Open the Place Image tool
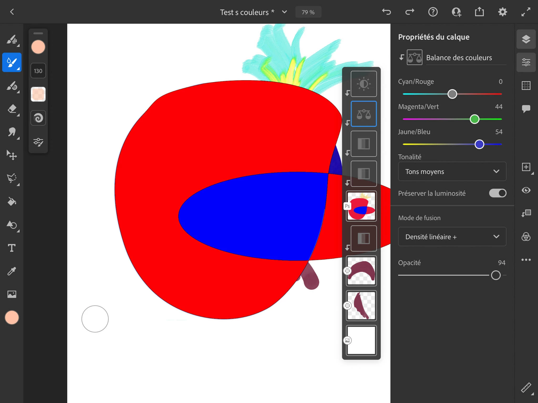The image size is (538, 403). click(12, 294)
